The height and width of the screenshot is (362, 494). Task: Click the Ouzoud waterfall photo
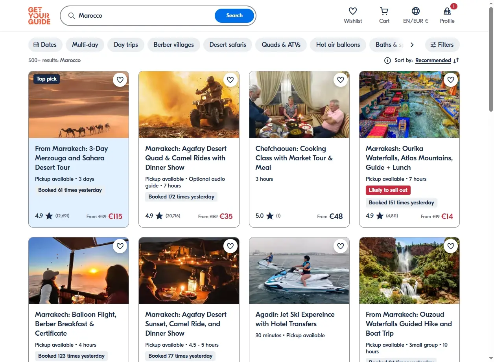coord(409,270)
